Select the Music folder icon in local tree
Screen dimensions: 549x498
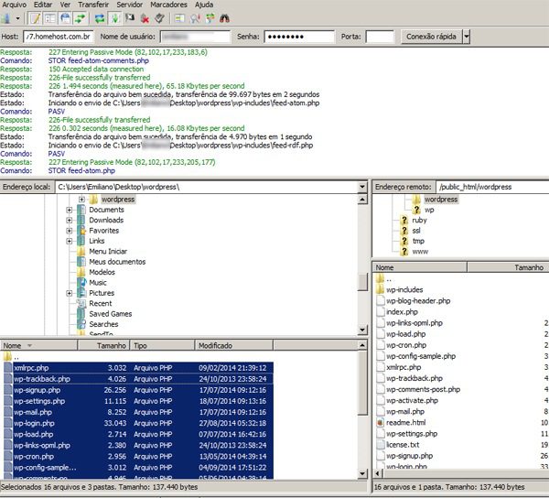click(x=81, y=283)
